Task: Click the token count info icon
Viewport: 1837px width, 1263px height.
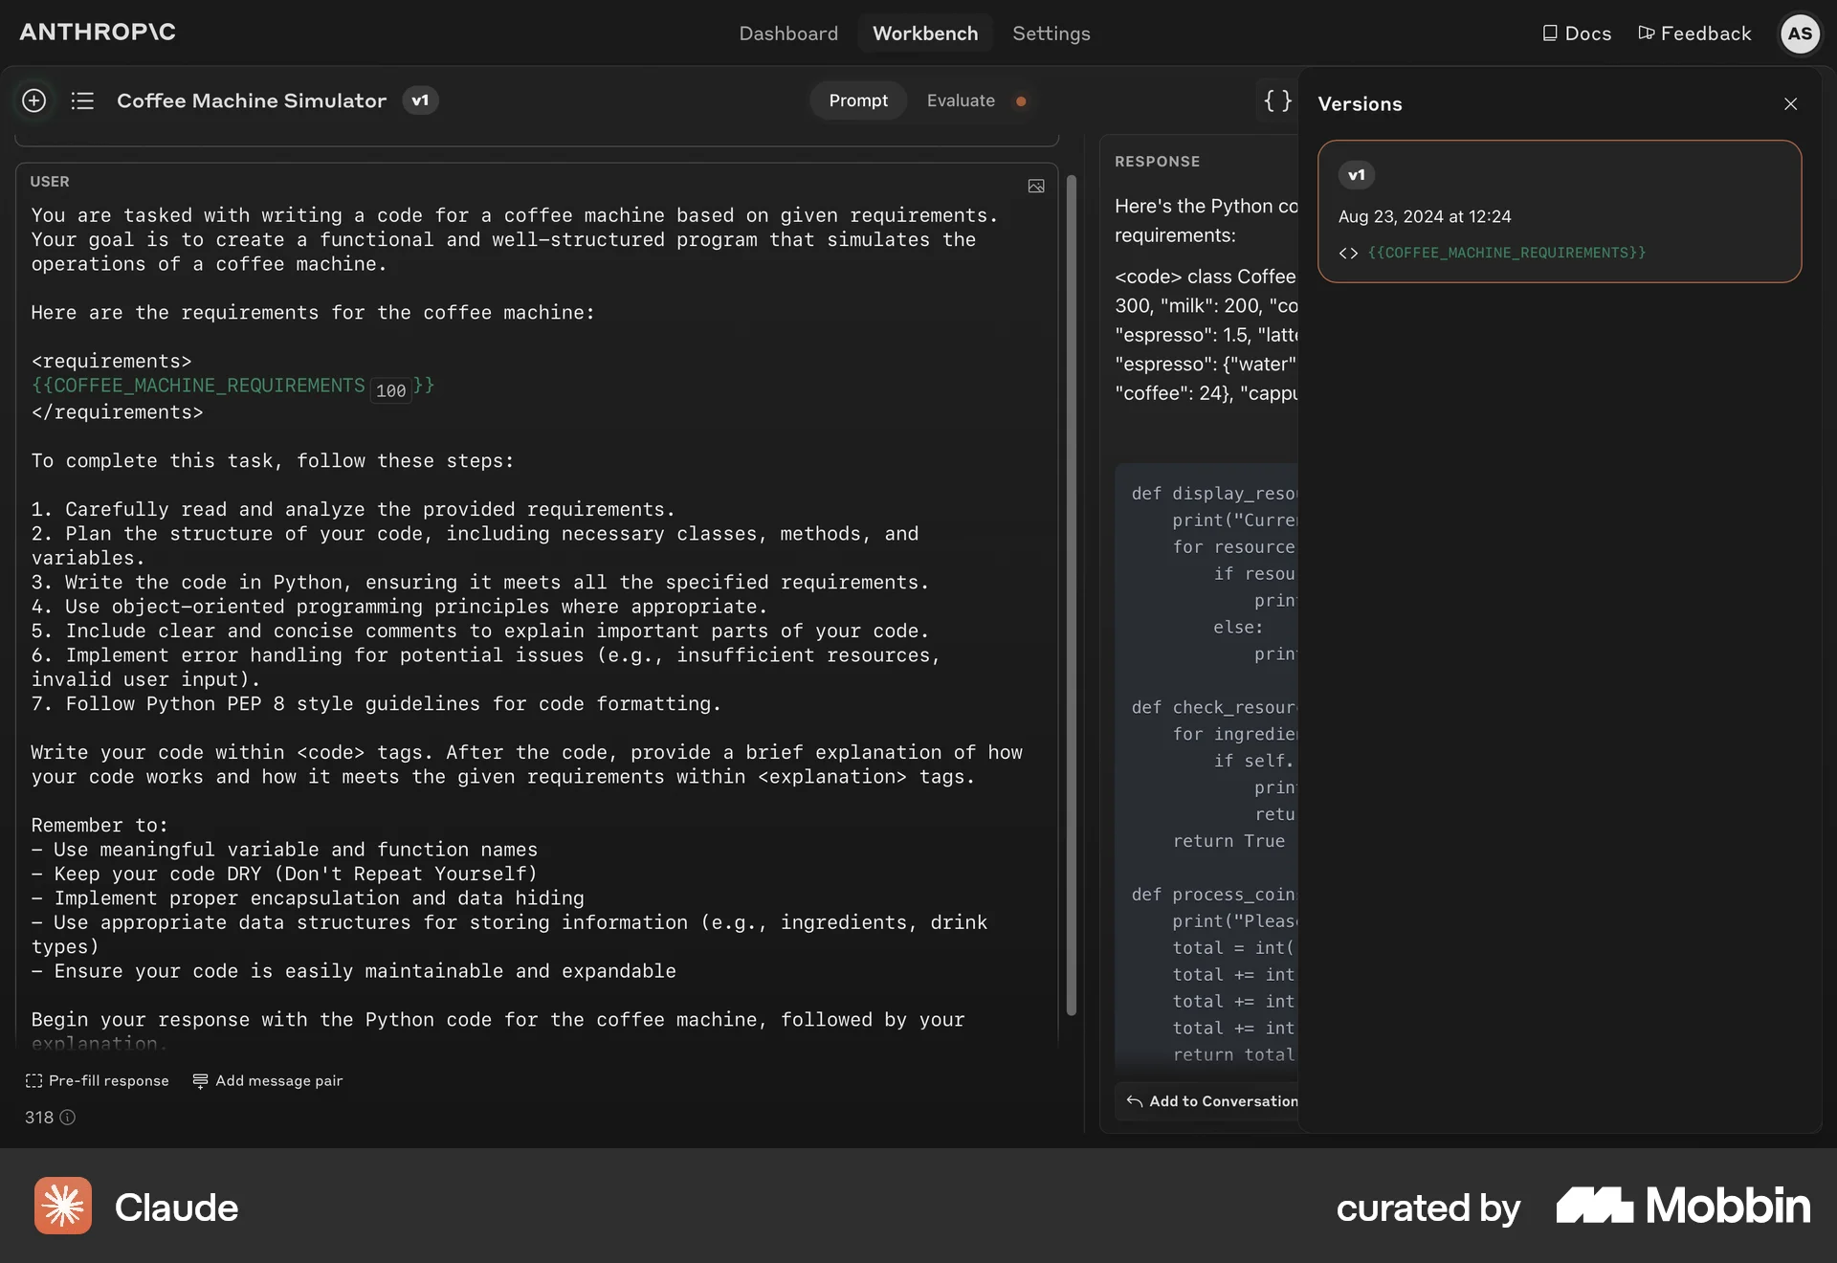Action: [x=66, y=1118]
